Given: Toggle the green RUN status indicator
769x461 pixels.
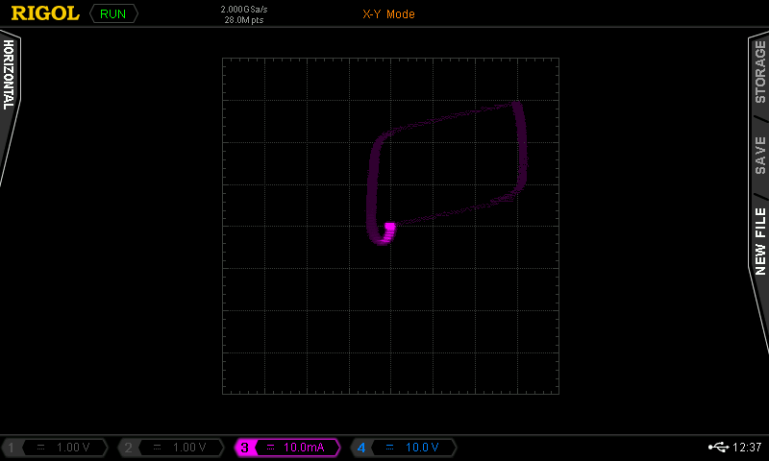Looking at the screenshot, I should point(112,13).
